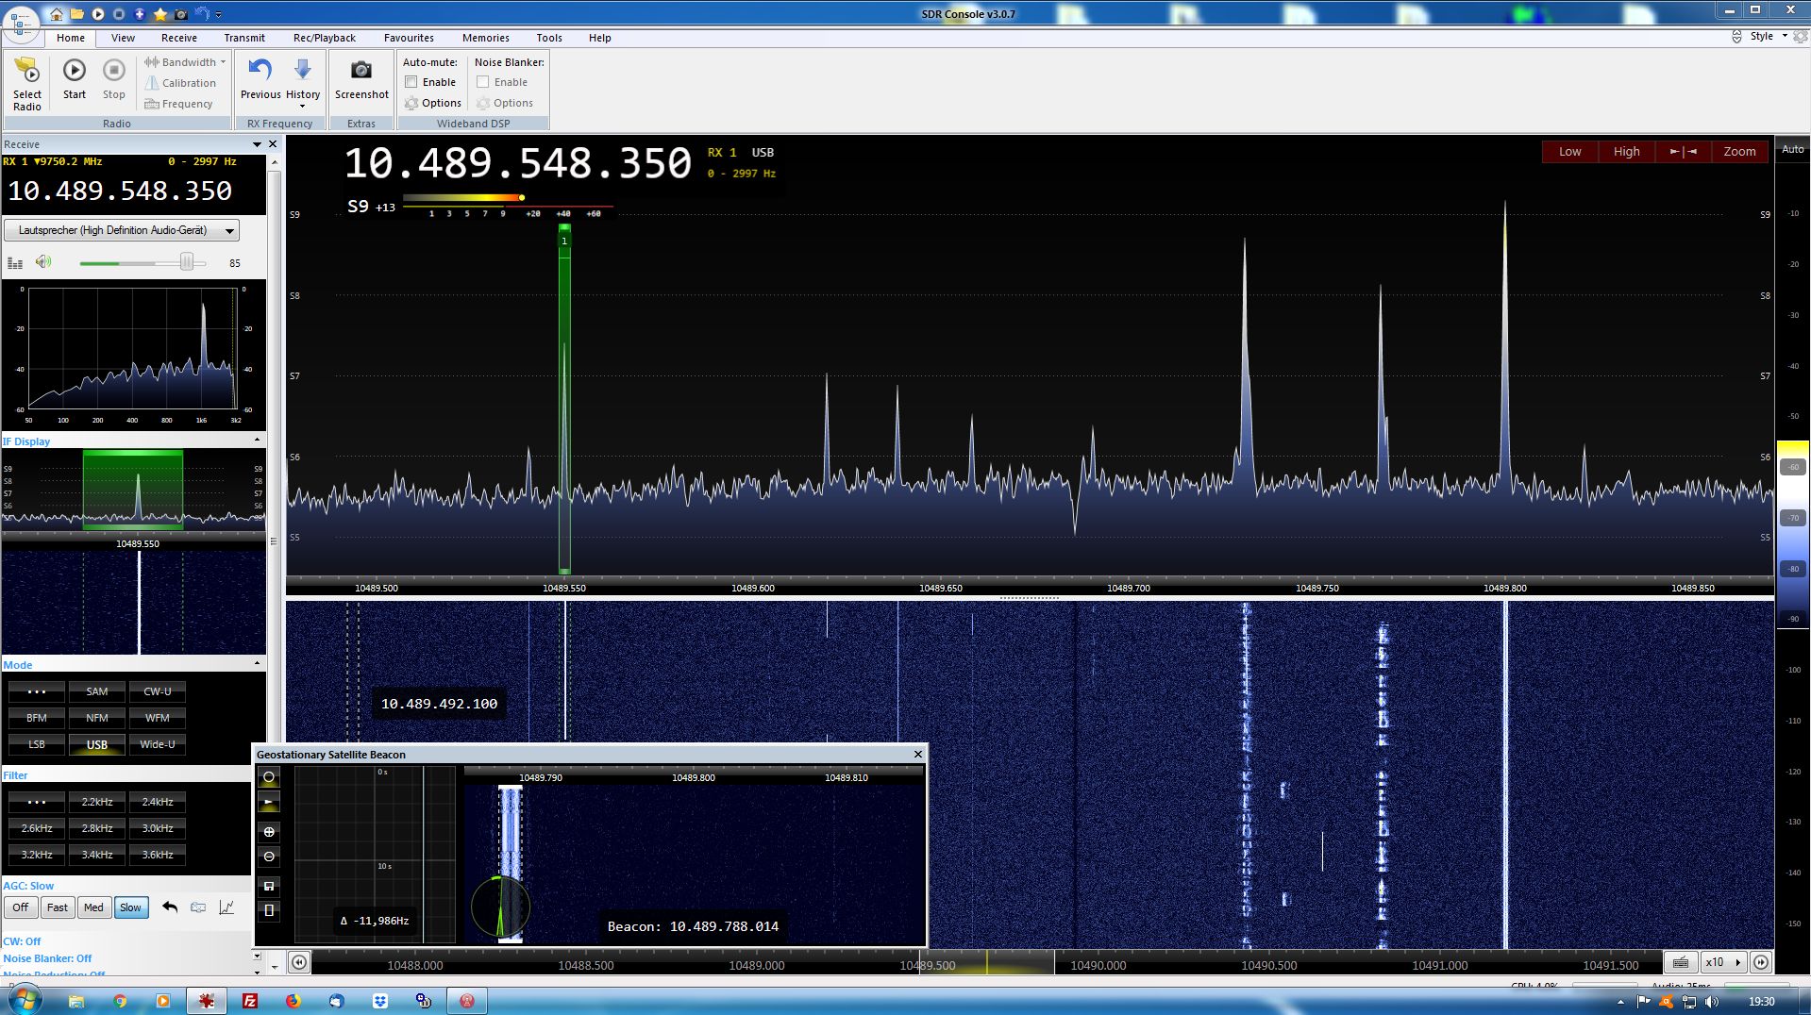Click the star favourites icon in title bar
The image size is (1811, 1015).
[160, 14]
